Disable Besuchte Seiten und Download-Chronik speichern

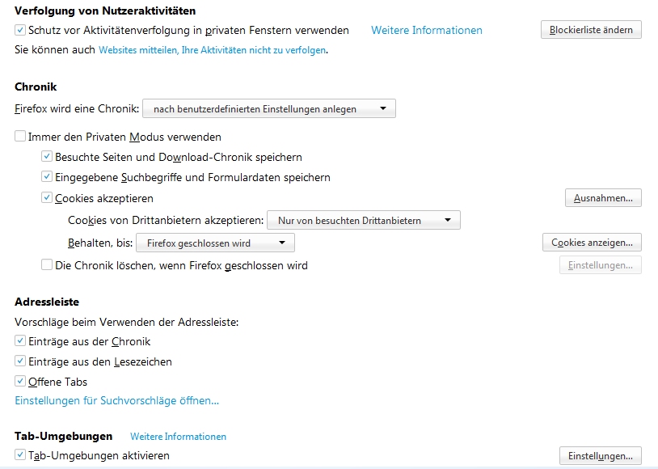(x=47, y=157)
